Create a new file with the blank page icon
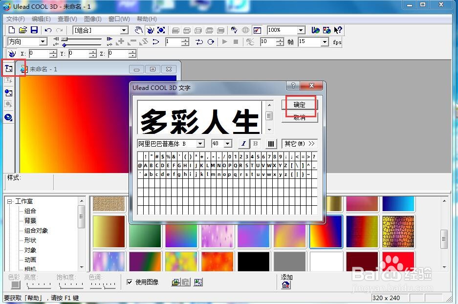This screenshot has width=458, height=304. tap(12, 30)
